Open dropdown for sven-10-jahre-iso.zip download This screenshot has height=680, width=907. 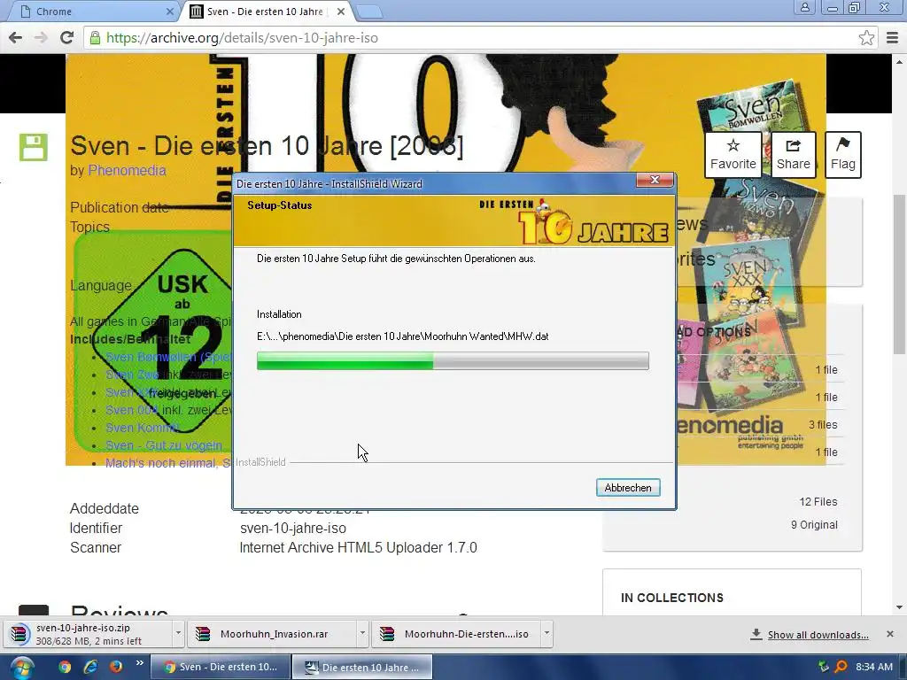click(178, 634)
